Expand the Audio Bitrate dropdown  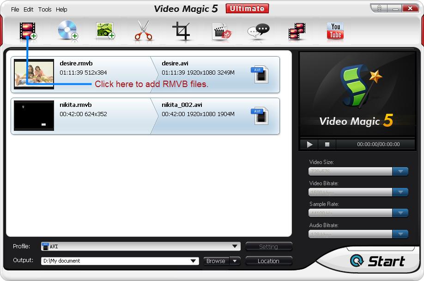(400, 234)
